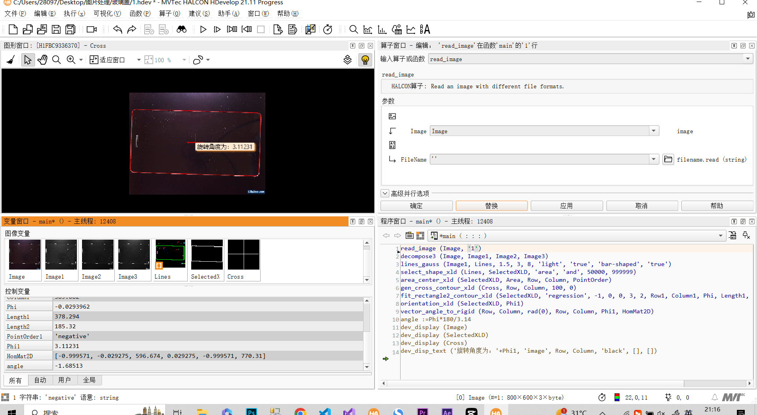Undo the last edit

(117, 29)
